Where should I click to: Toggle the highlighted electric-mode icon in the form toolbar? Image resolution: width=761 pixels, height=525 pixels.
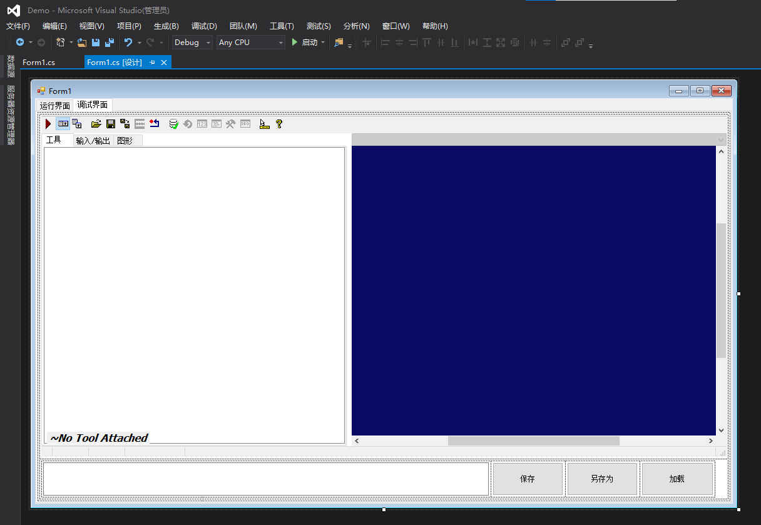click(63, 124)
